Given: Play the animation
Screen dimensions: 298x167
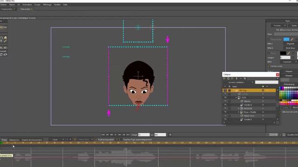Looking at the screenshot, I should tap(115, 135).
